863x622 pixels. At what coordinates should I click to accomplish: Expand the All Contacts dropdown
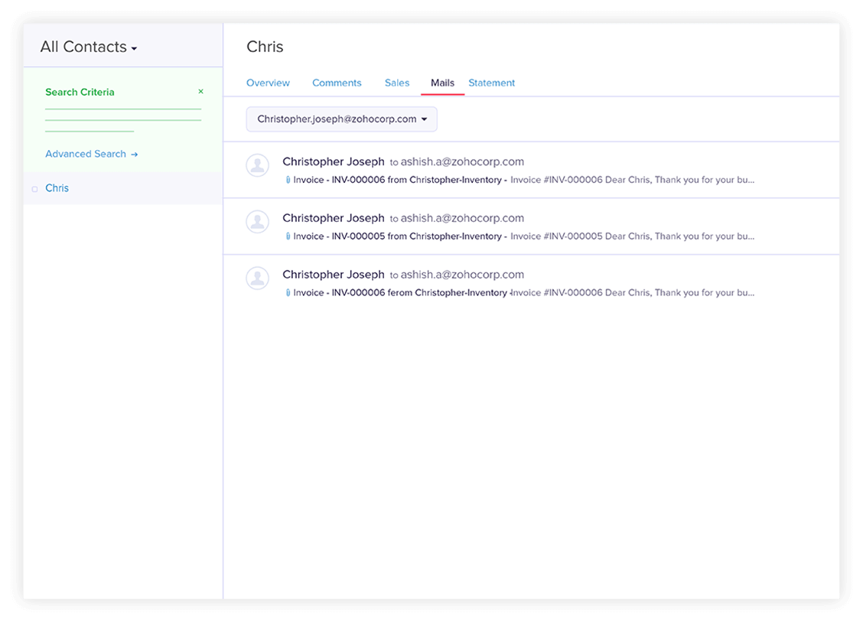[x=89, y=47]
